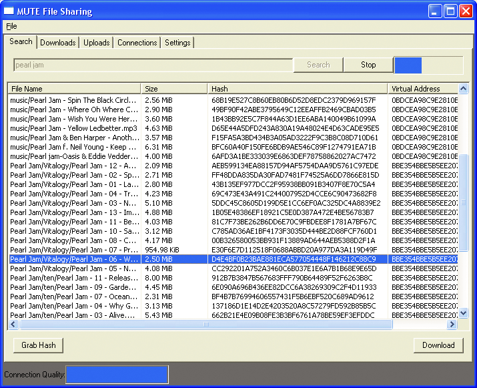Click the Download button
The image size is (477, 388).
click(x=438, y=345)
